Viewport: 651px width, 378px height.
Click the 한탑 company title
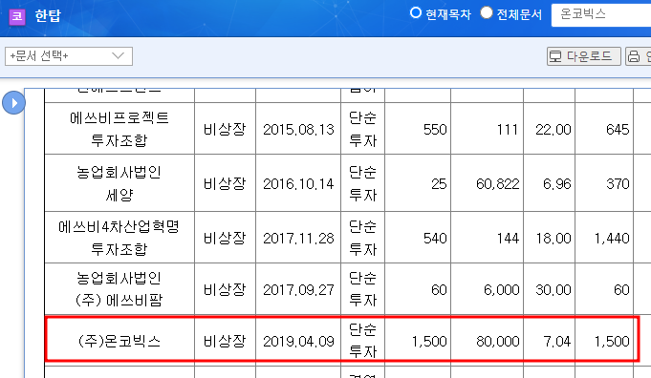pos(48,15)
